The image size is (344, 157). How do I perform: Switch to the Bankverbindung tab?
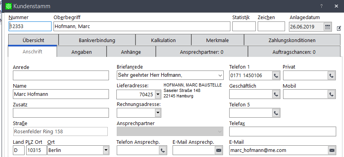click(x=97, y=40)
